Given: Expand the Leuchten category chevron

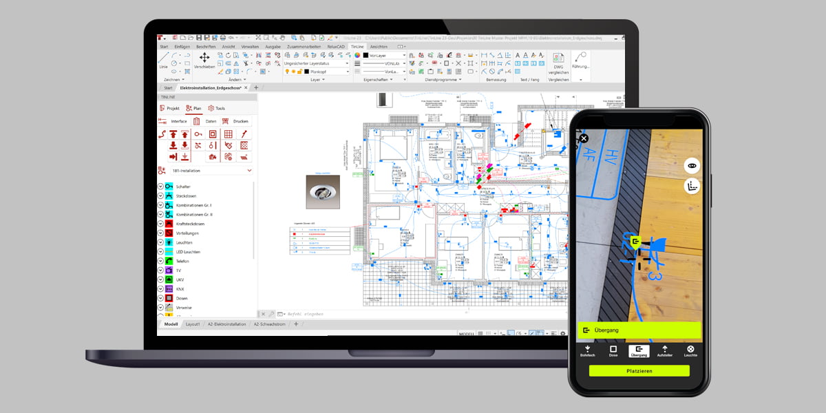Looking at the screenshot, I should point(161,243).
